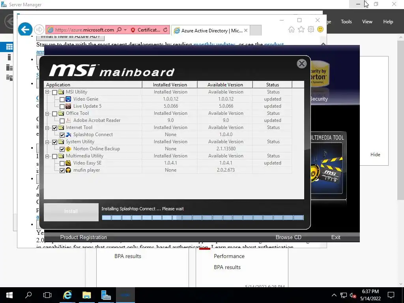Close the MSI mainboard installer dialog
The width and height of the screenshot is (404, 303).
click(x=301, y=64)
